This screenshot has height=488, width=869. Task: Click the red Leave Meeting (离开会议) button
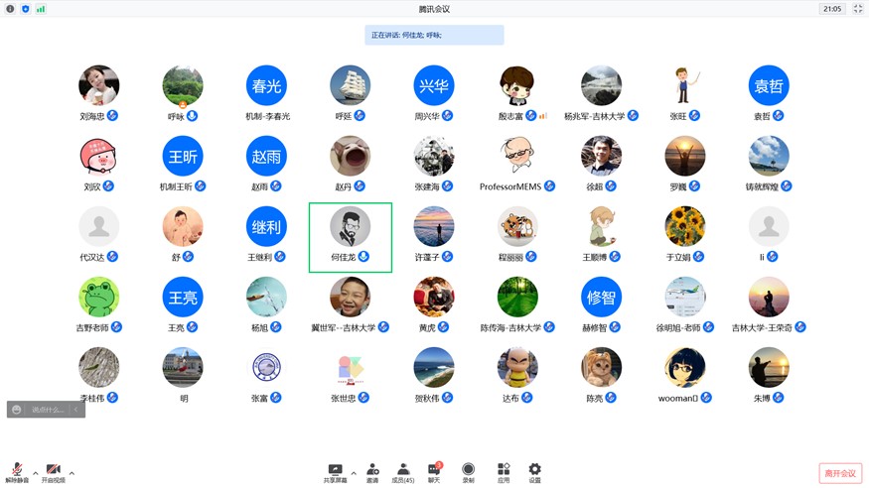pyautogui.click(x=839, y=473)
